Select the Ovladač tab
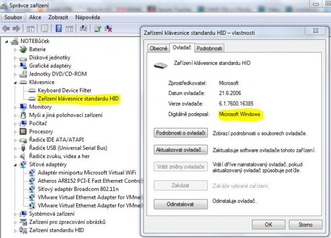Image resolution: width=331 pixels, height=238 pixels. click(x=182, y=48)
